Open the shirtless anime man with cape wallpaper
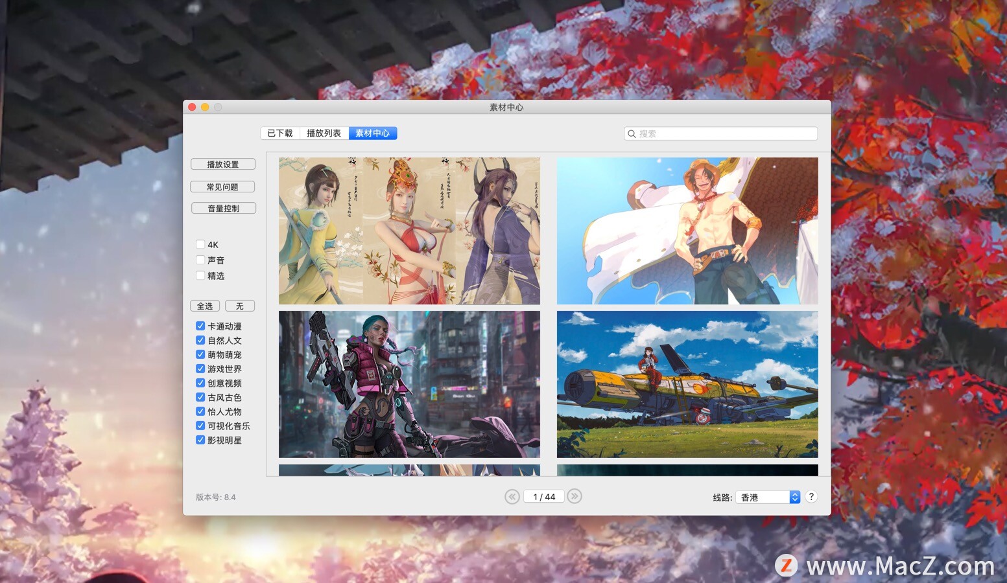The height and width of the screenshot is (583, 1007). tap(687, 231)
